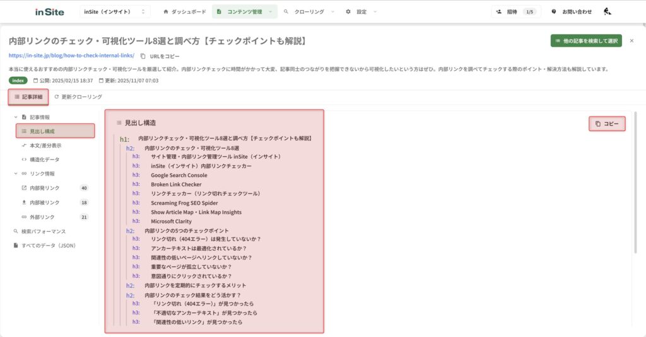Click h3 Google Search Console
The image size is (646, 337).
(x=179, y=175)
